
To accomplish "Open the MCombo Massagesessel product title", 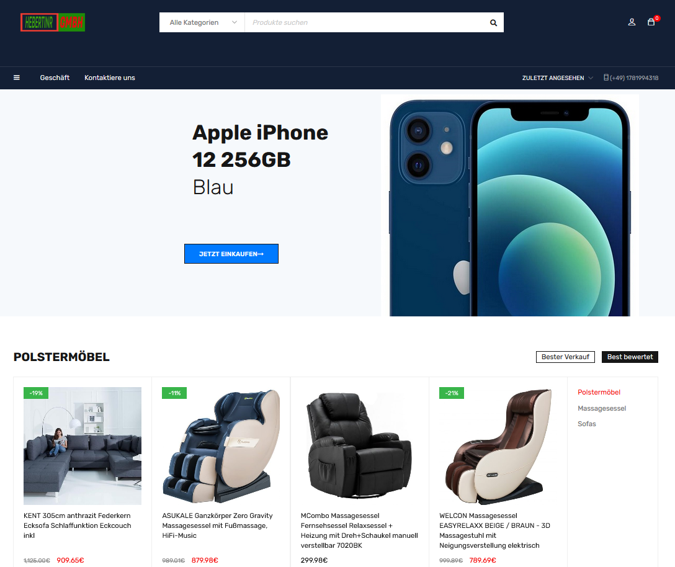I will pyautogui.click(x=359, y=530).
